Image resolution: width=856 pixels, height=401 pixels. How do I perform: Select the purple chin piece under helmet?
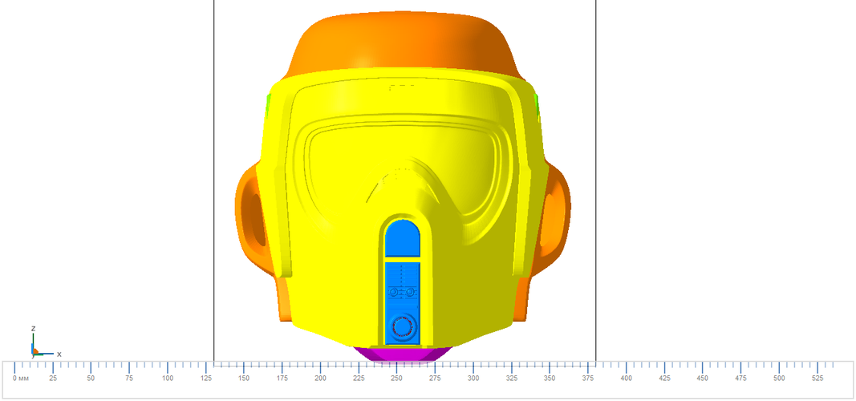(x=403, y=354)
